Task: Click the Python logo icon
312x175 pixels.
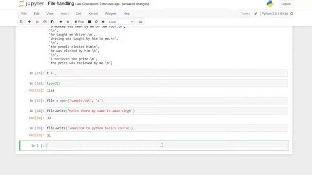Action: click(270, 4)
